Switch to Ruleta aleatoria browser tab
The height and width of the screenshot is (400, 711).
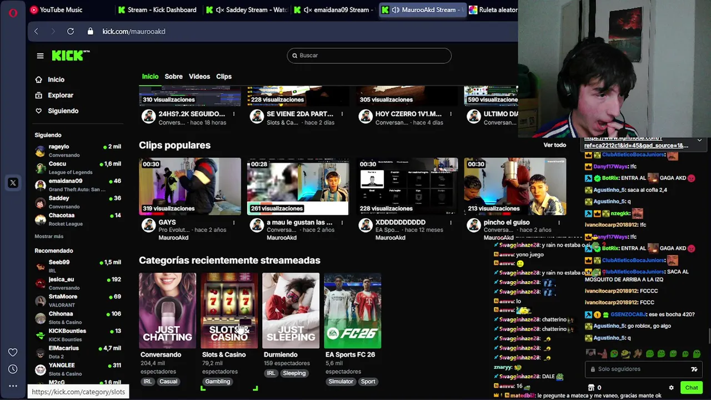493,9
